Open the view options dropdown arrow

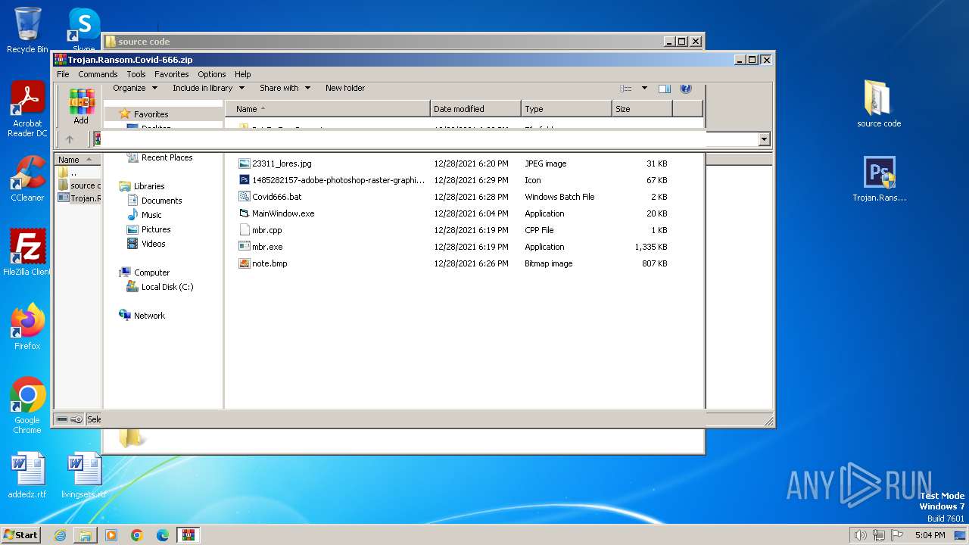[x=644, y=89]
